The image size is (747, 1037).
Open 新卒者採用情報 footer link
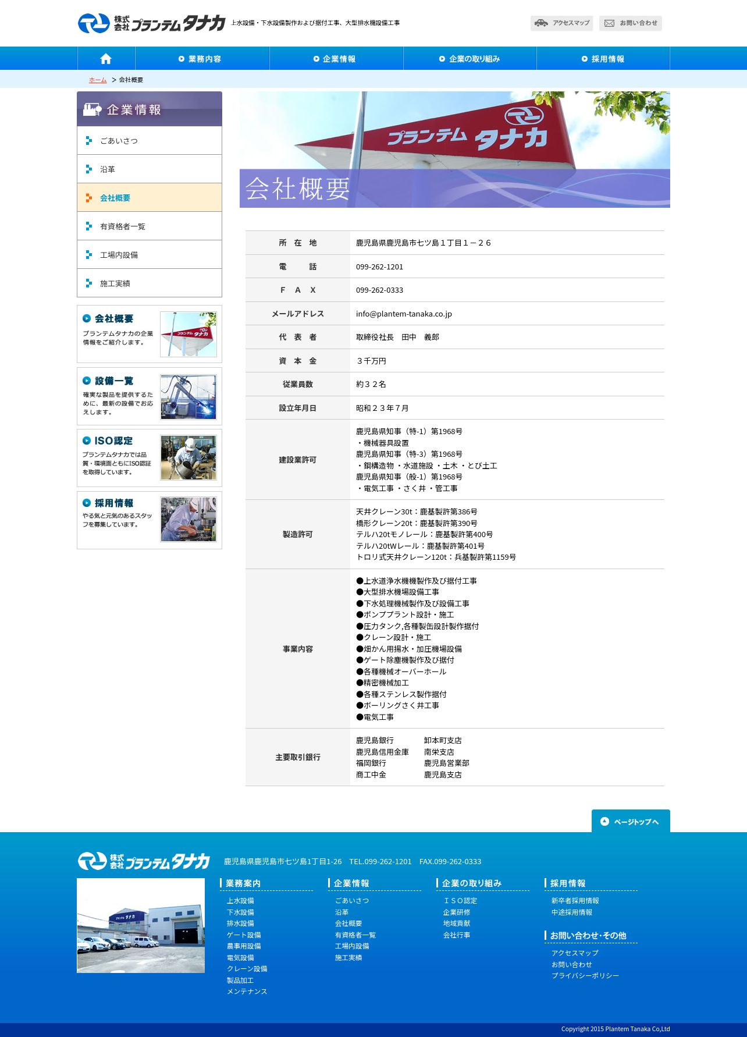pyautogui.click(x=575, y=901)
